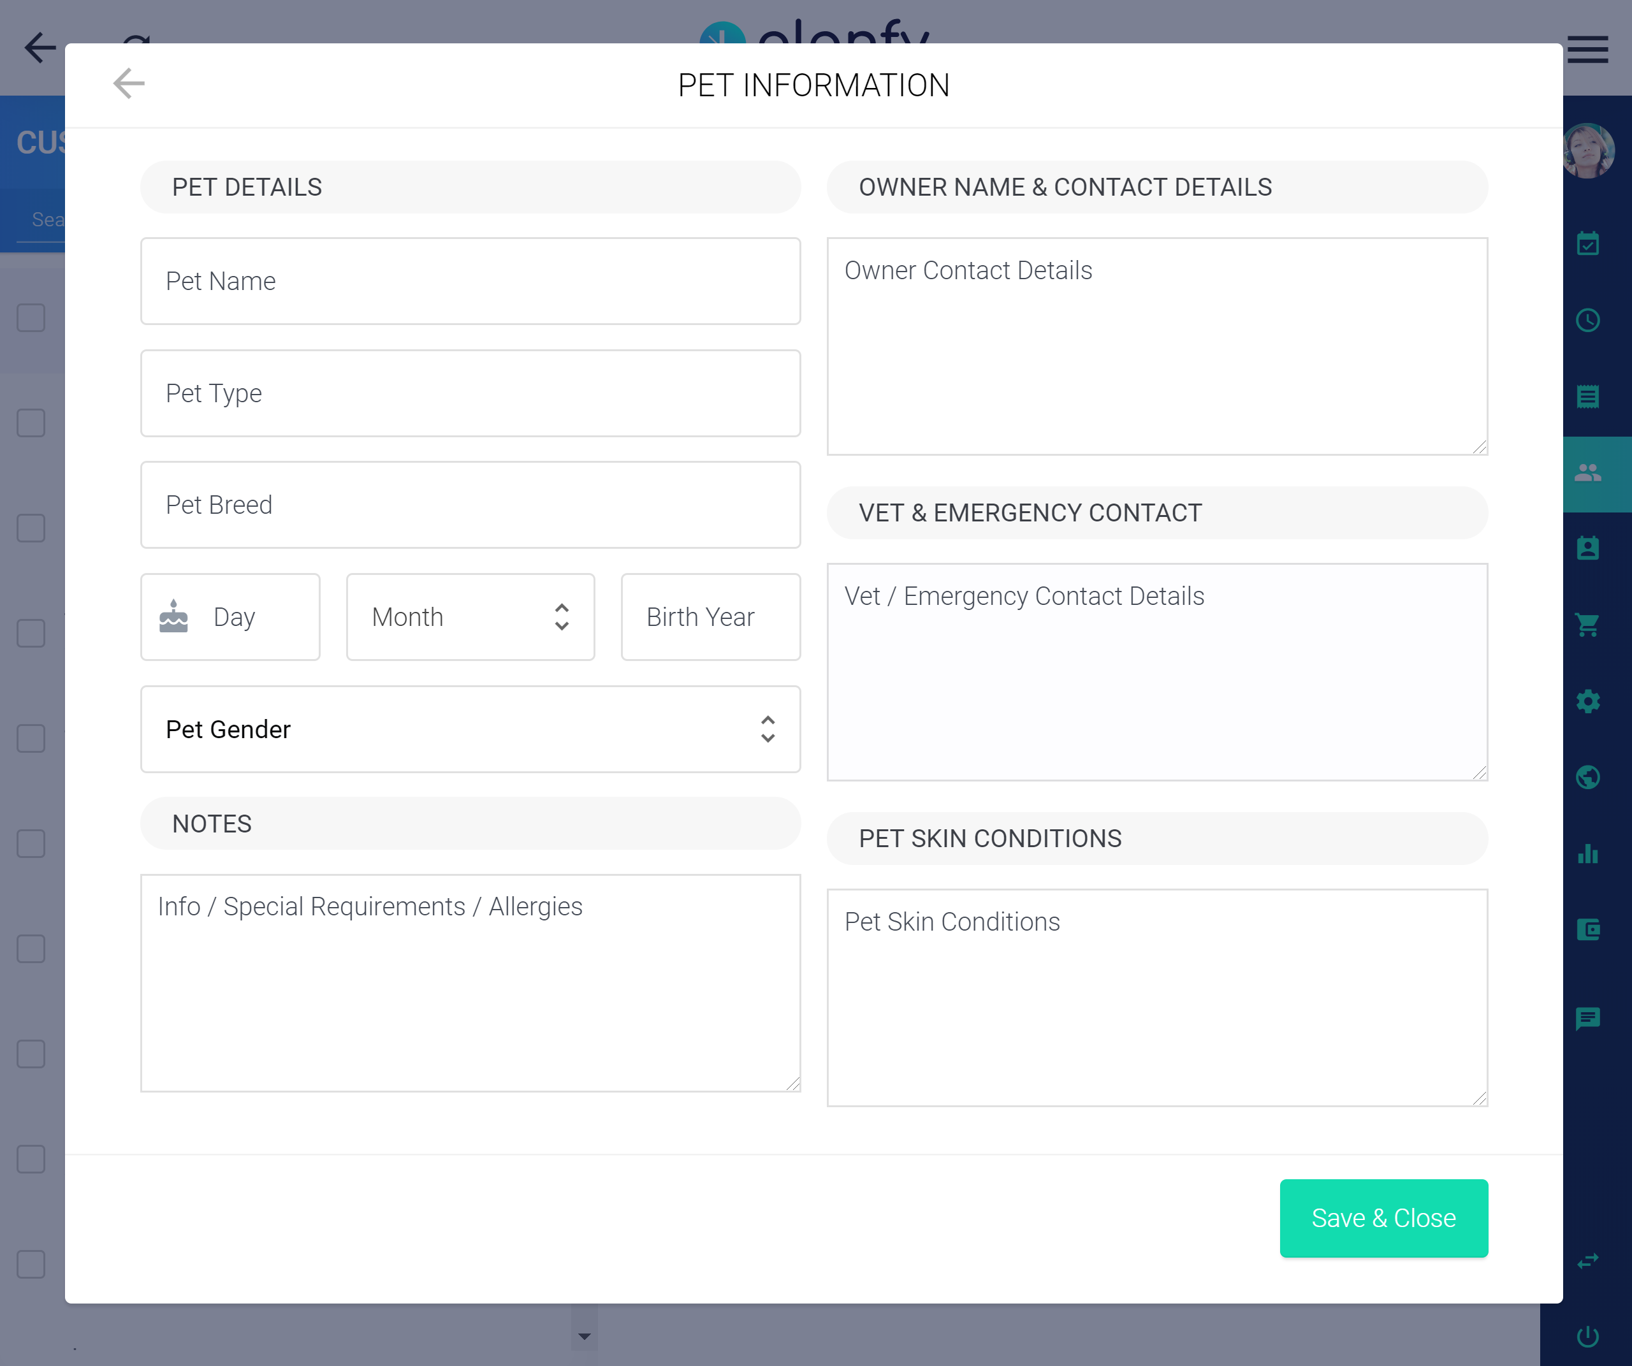
Task: View the reports bar chart icon
Action: 1589,854
